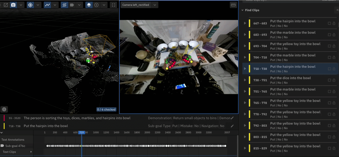Click the yellow color bar of clip 693 - 704

(249, 46)
